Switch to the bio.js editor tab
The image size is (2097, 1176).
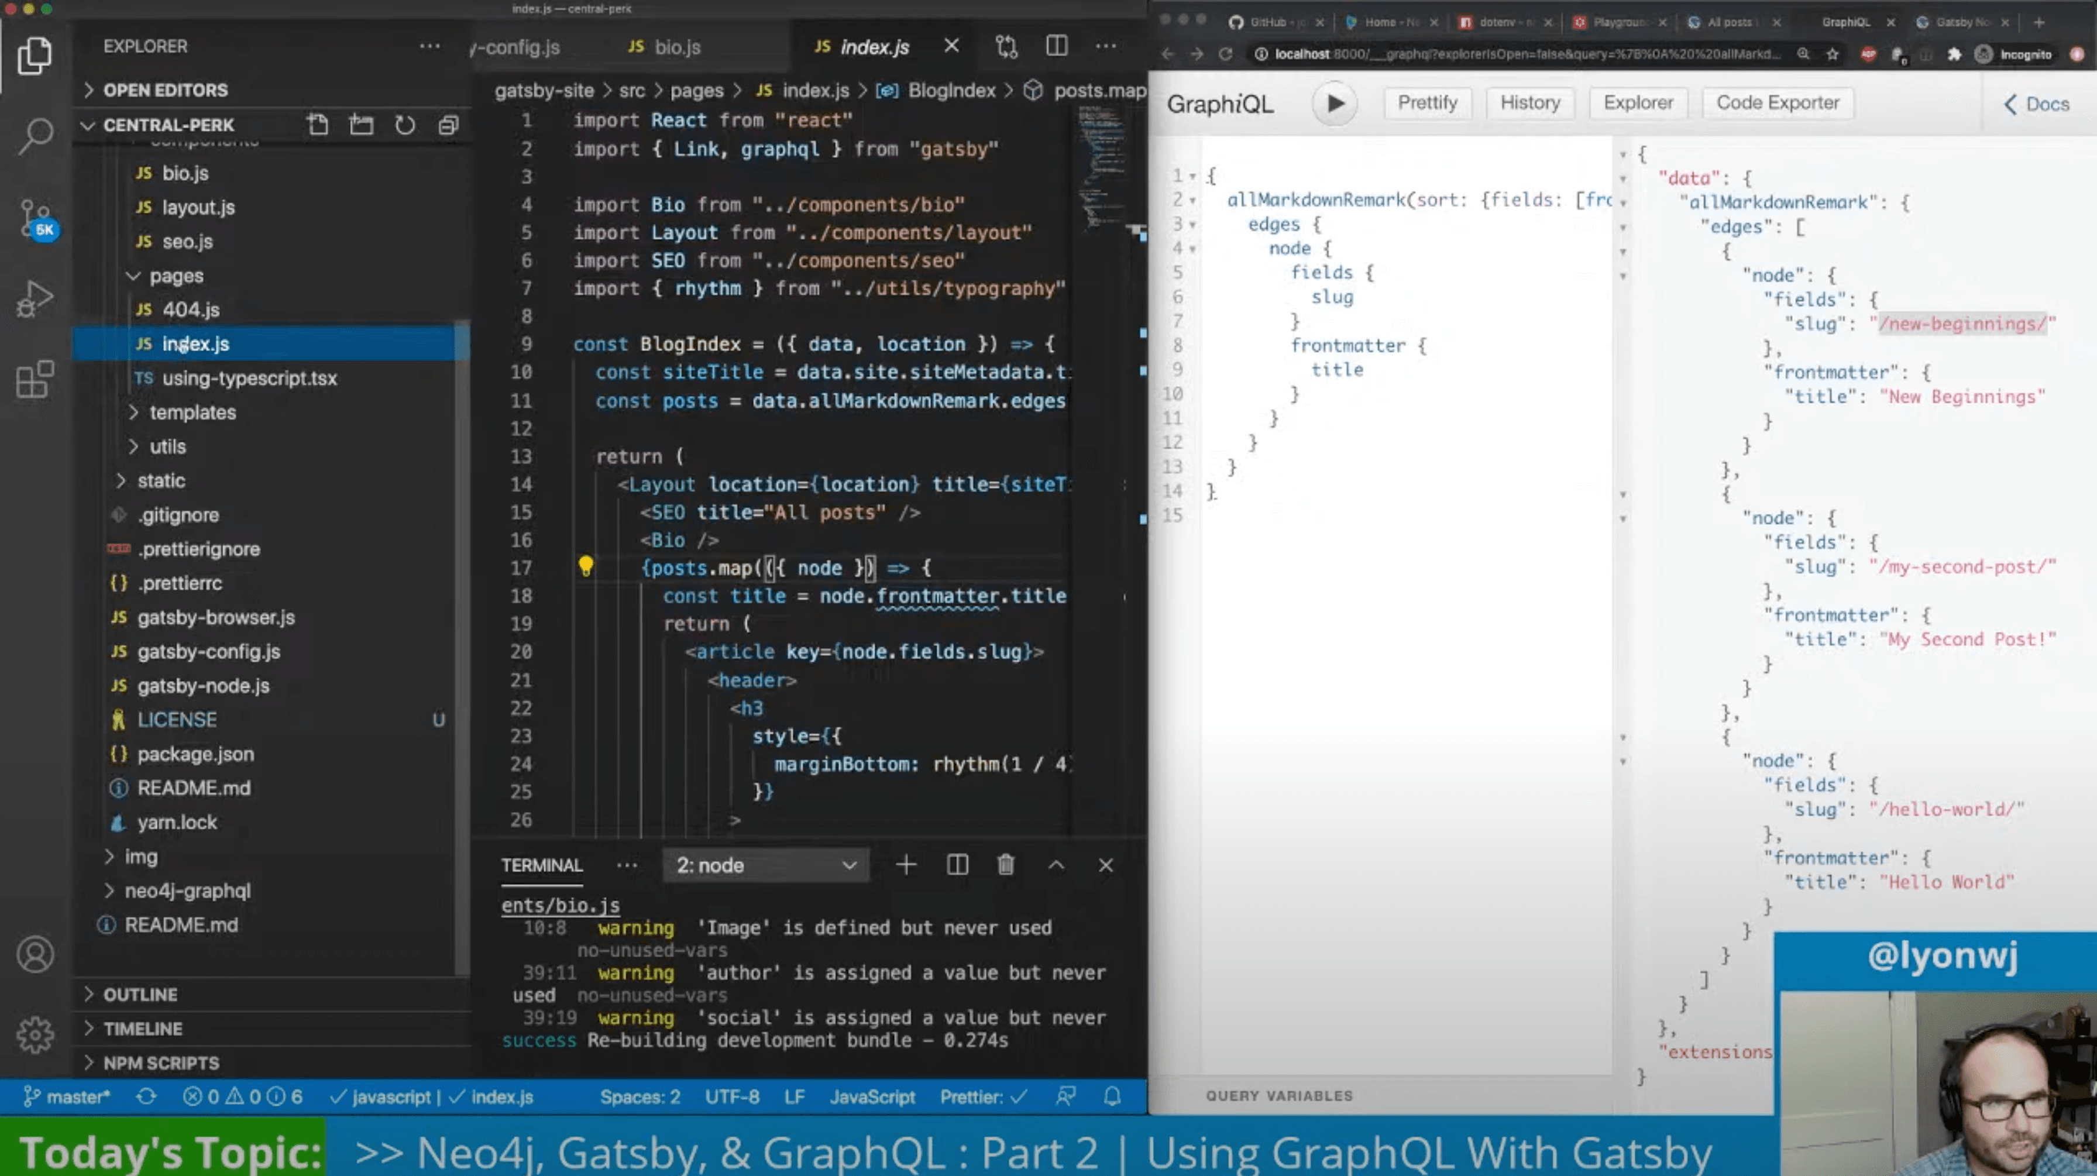pos(676,47)
